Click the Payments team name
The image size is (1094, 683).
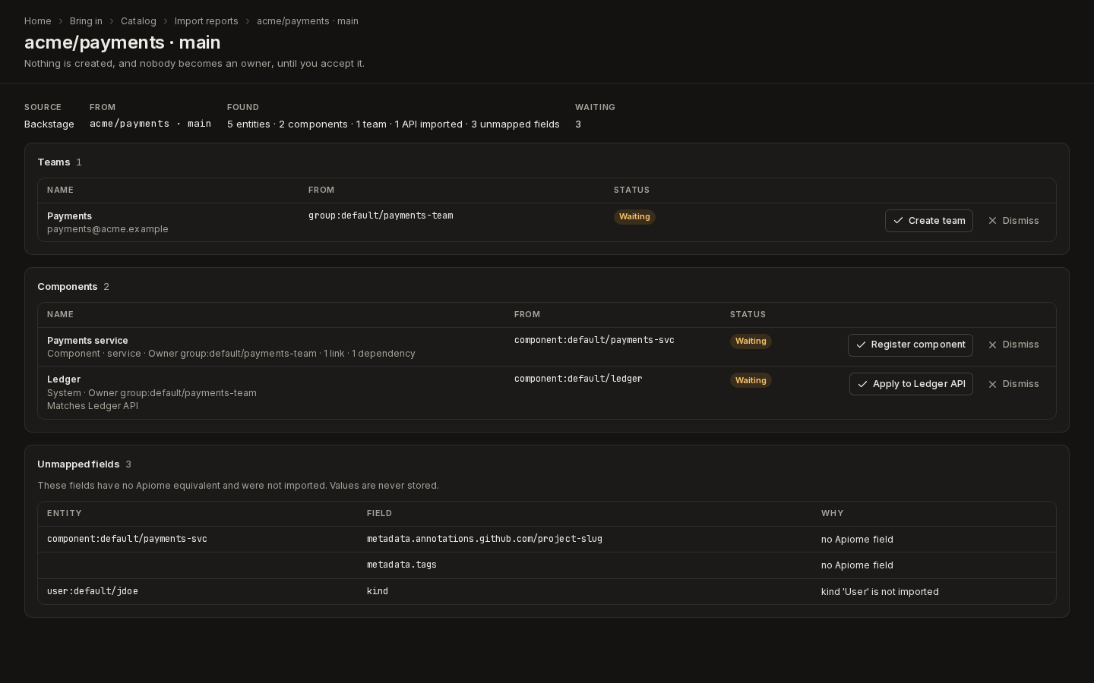(x=69, y=216)
